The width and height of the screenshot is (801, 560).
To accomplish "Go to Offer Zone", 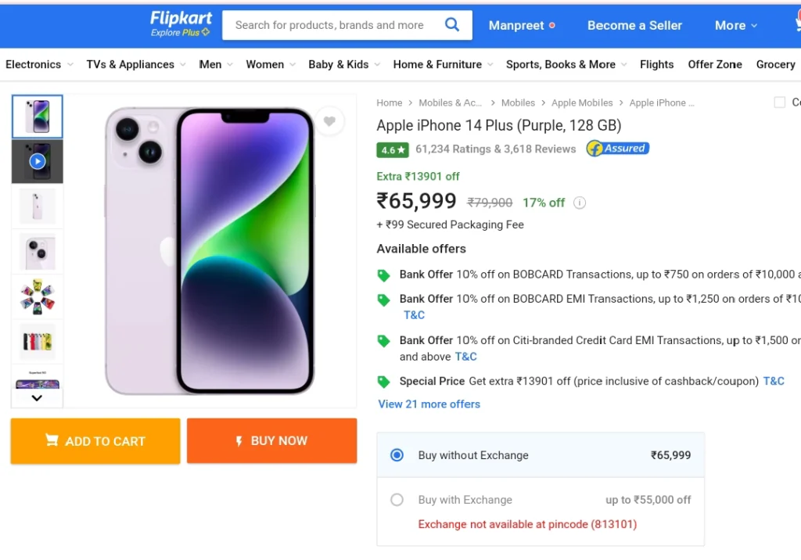I will click(715, 64).
